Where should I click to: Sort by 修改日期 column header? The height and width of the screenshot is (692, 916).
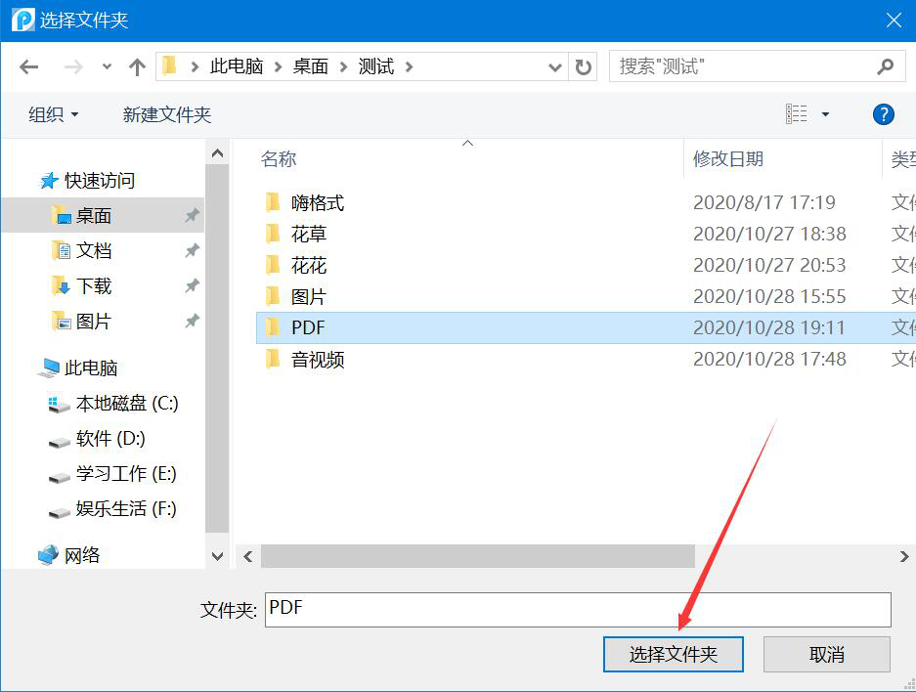click(x=728, y=159)
